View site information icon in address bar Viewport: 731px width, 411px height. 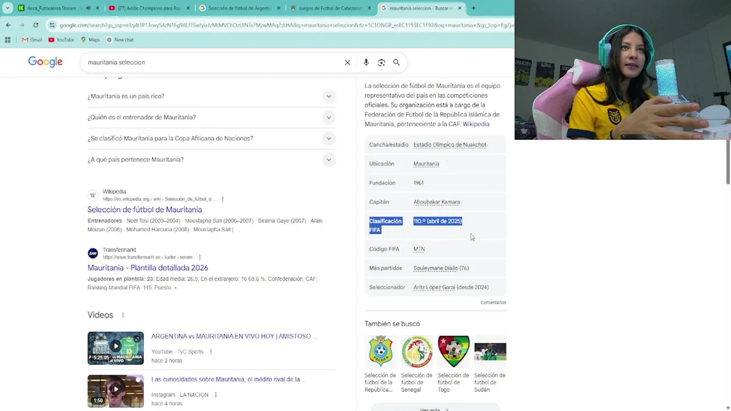pyautogui.click(x=52, y=25)
